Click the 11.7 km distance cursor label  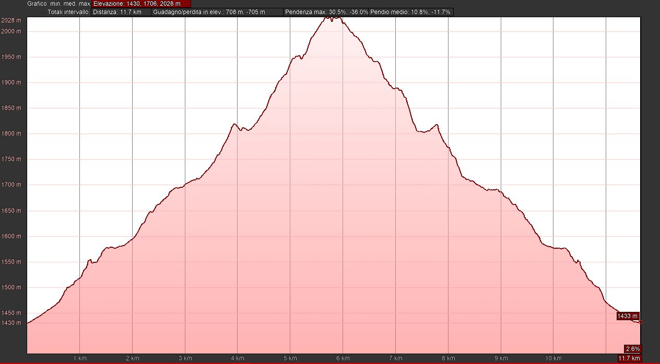[629, 358]
